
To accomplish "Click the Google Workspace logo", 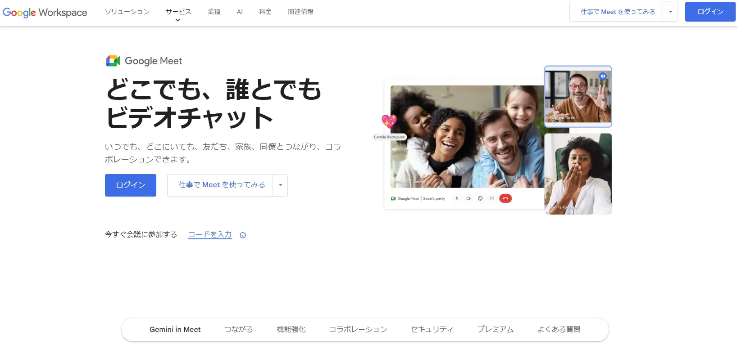I will coord(45,12).
